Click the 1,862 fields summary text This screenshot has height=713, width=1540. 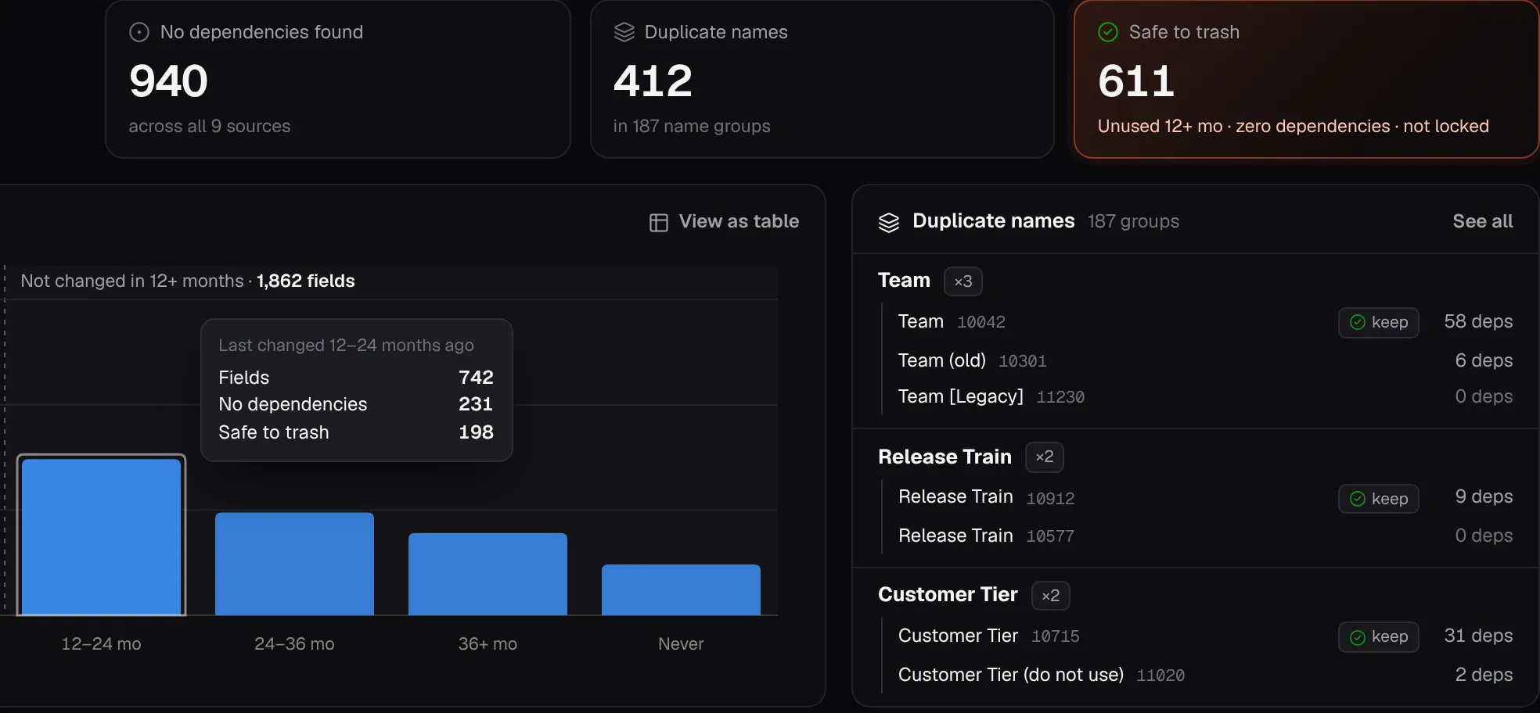[306, 281]
